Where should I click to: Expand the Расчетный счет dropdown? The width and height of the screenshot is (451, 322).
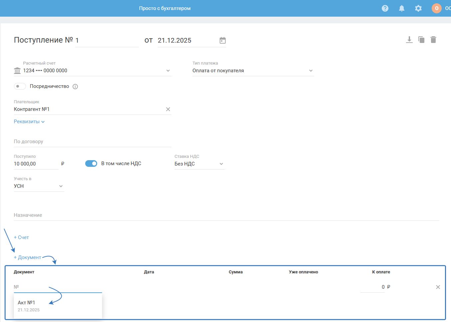168,71
